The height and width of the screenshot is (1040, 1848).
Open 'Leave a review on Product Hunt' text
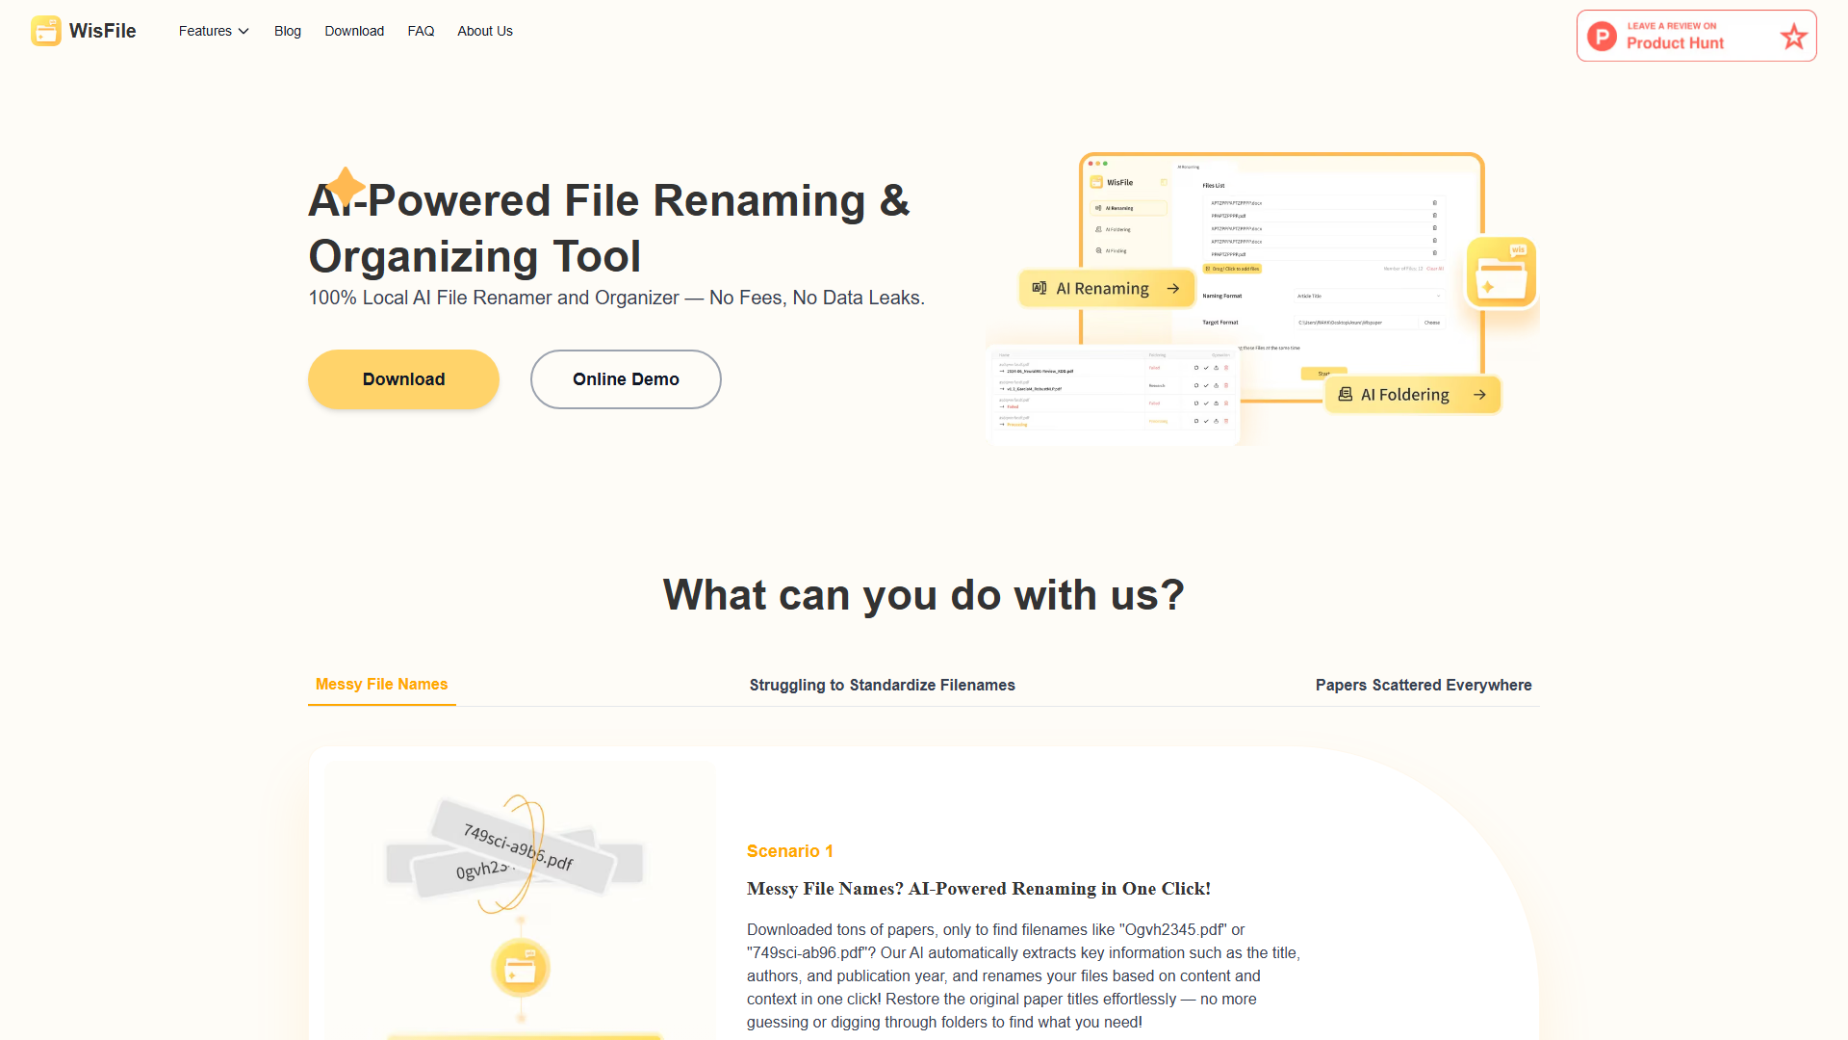coord(1675,36)
